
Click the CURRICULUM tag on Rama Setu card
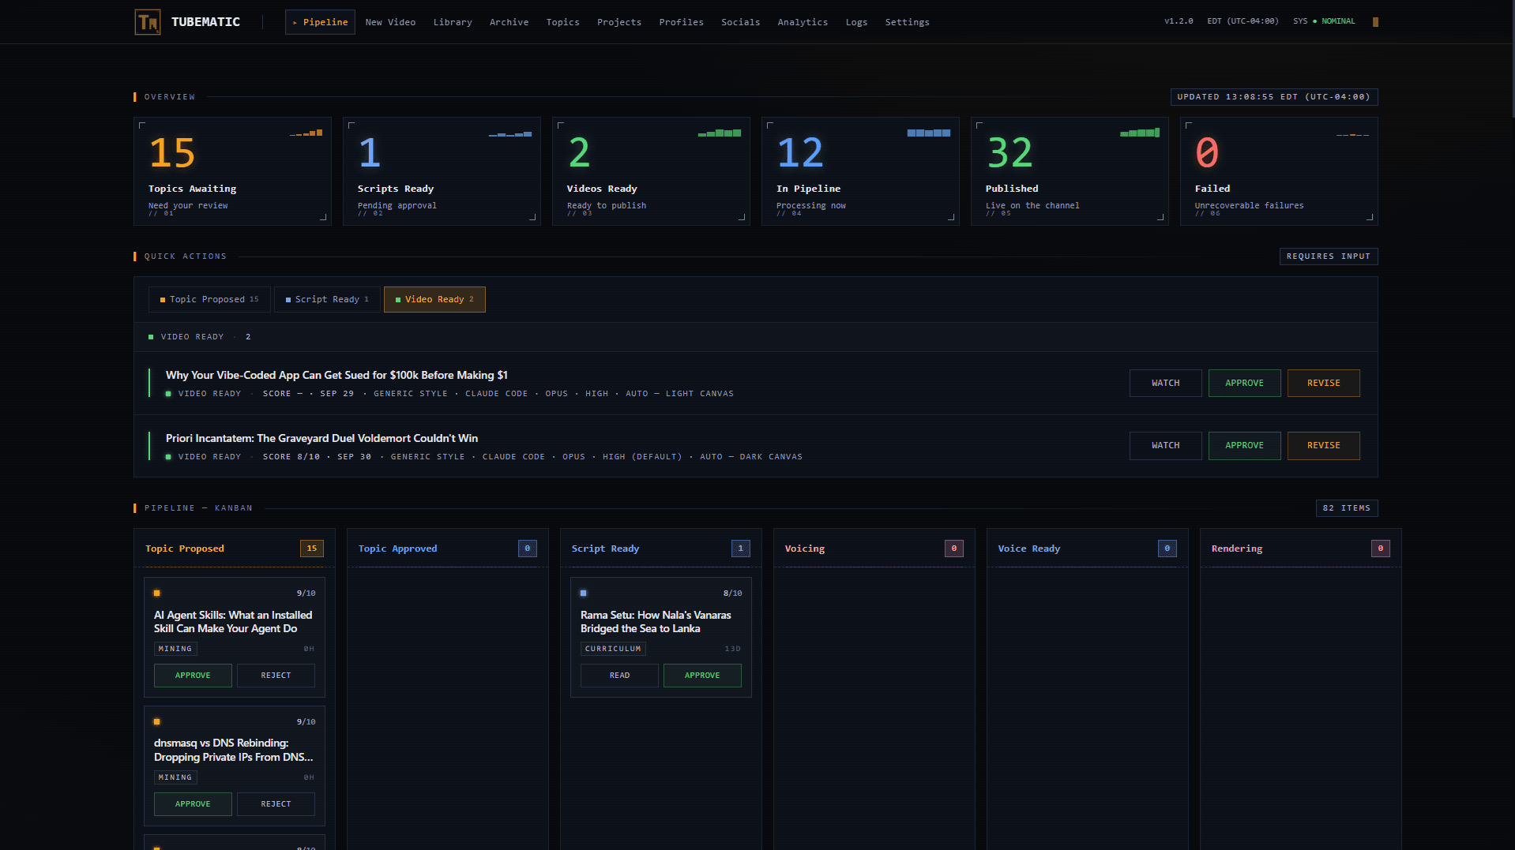(x=613, y=649)
